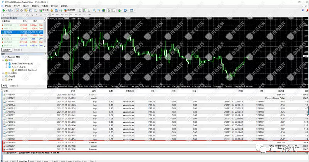
Task: Close the Navigator panel
Action: (45, 54)
